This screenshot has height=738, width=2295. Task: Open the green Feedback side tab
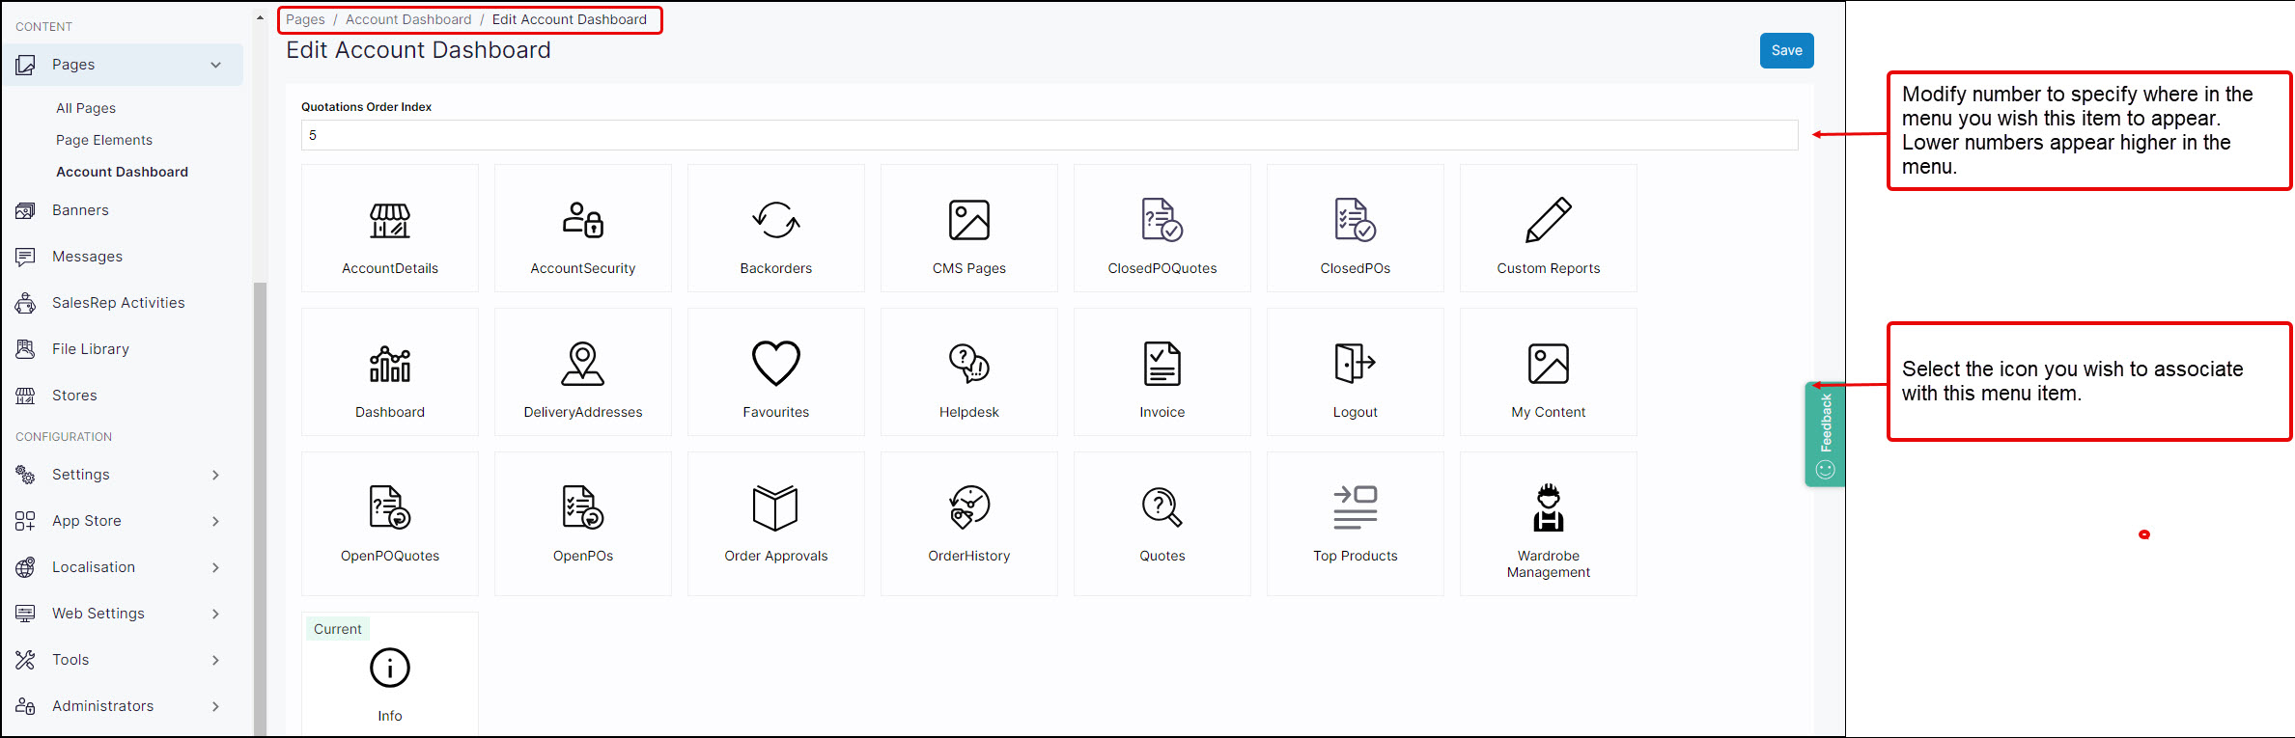(x=1824, y=434)
